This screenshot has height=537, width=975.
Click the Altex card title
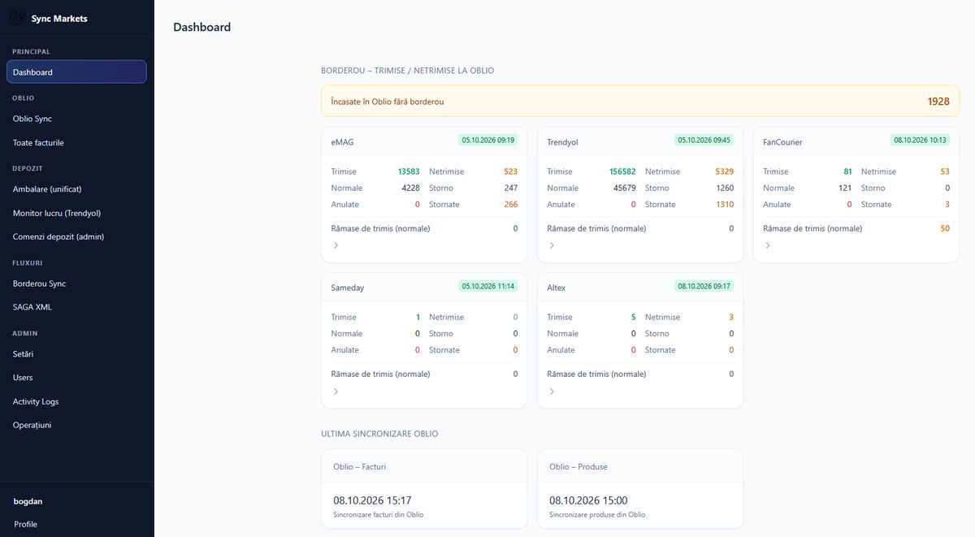(x=557, y=288)
